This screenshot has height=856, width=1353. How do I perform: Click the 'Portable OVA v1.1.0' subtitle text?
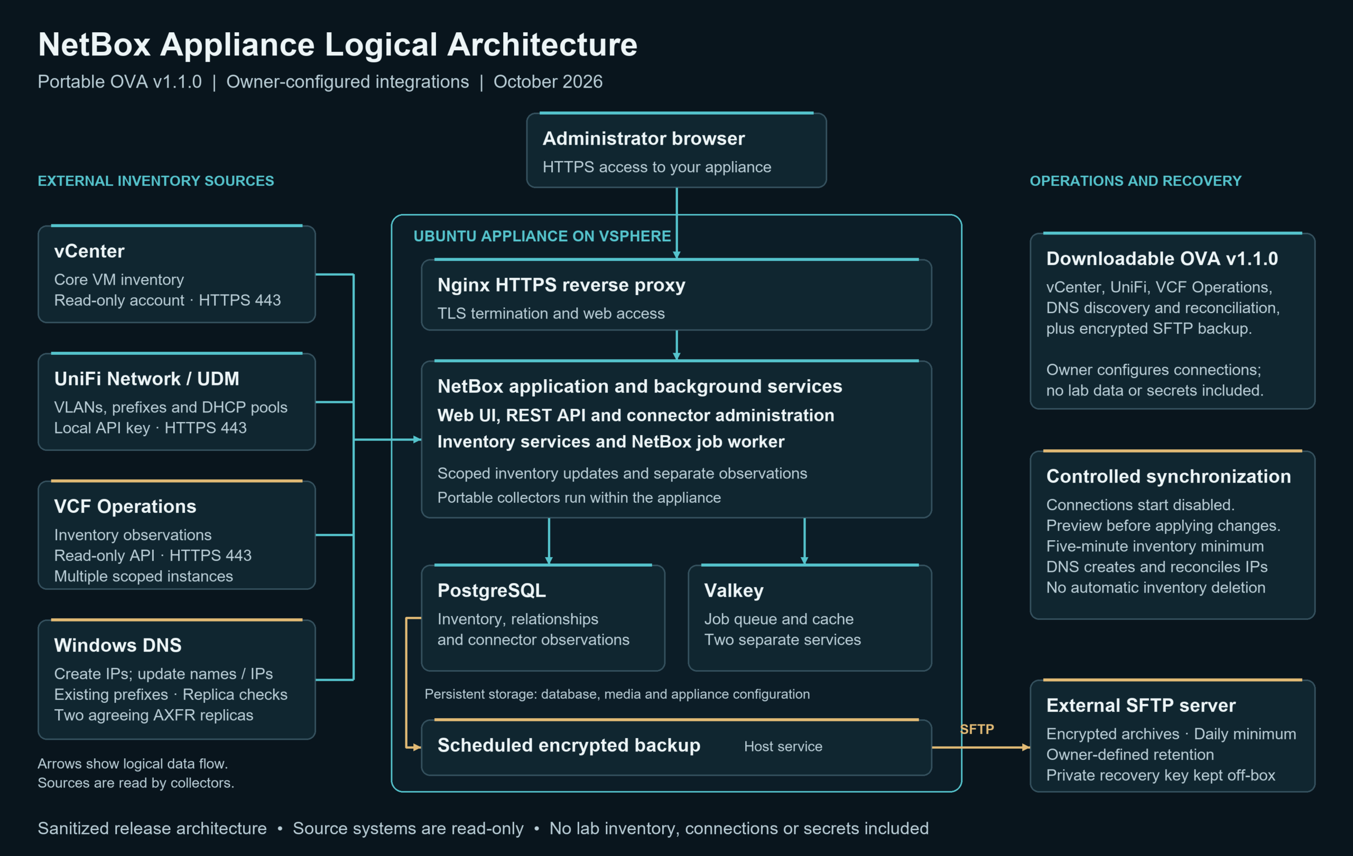coord(119,82)
